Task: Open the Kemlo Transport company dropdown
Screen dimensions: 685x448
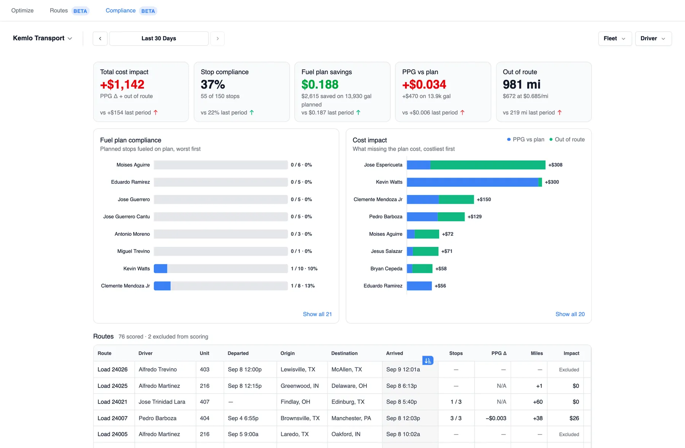Action: pyautogui.click(x=42, y=38)
